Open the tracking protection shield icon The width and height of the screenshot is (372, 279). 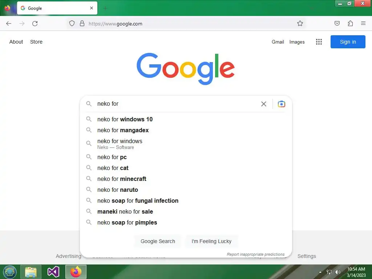pos(72,24)
